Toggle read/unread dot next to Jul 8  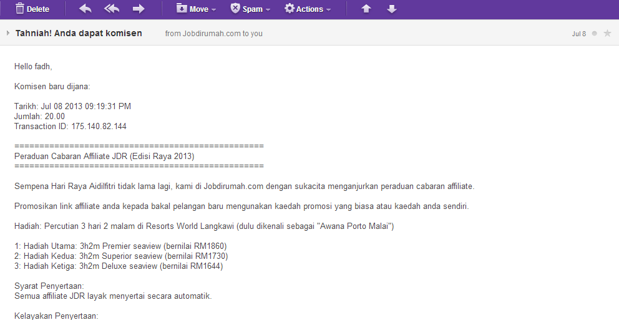[x=594, y=34]
